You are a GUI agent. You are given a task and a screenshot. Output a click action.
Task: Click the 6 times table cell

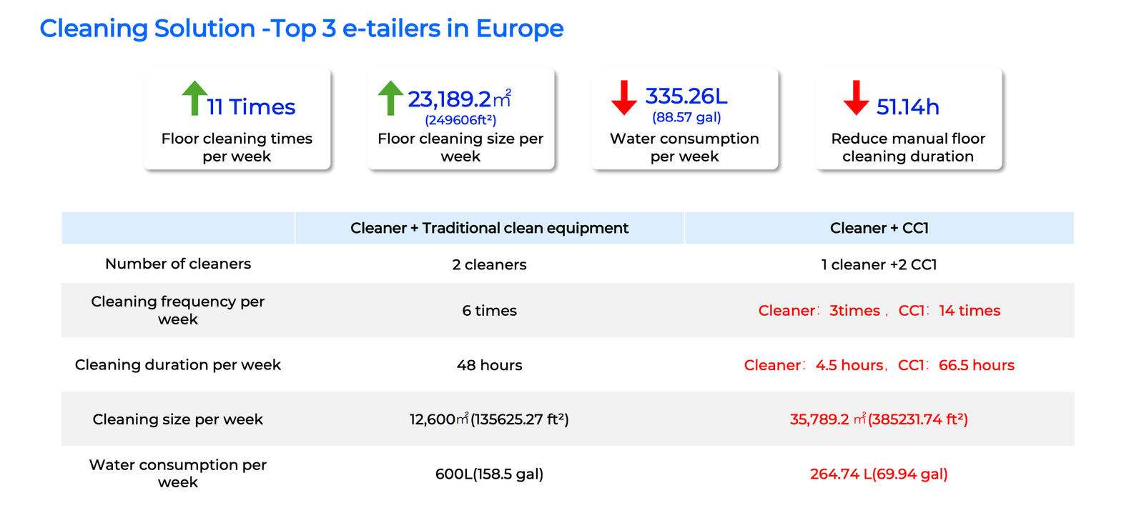tap(489, 310)
